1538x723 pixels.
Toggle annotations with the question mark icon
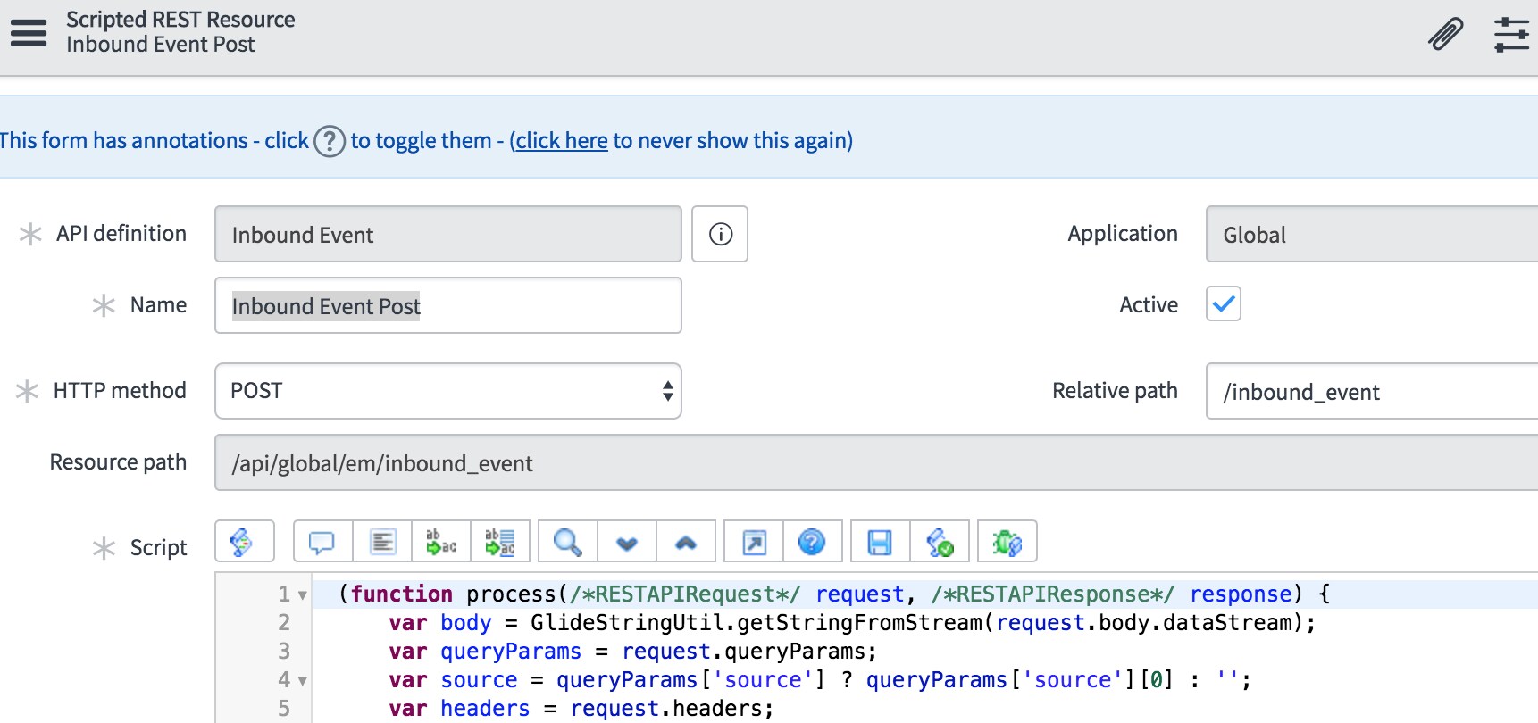tap(330, 141)
